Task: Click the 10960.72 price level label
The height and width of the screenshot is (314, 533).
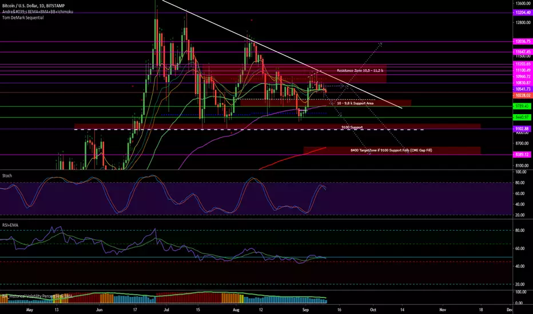Action: (x=523, y=77)
